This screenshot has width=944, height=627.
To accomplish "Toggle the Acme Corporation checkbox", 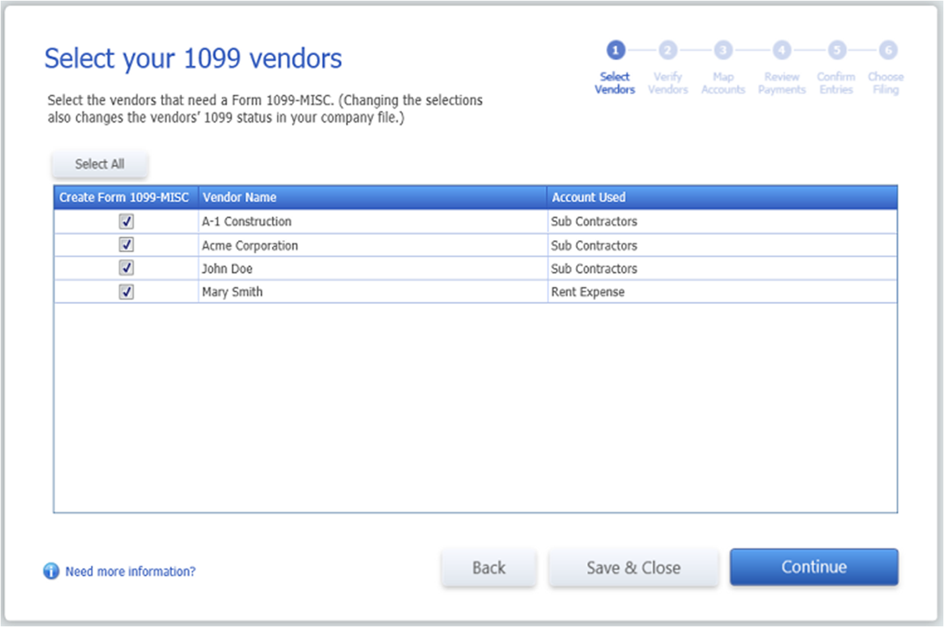I will coord(126,245).
